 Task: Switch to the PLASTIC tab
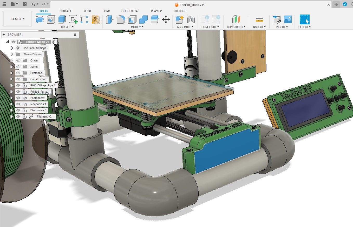tap(156, 11)
